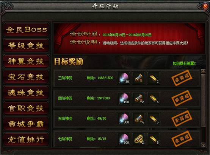
Task: Click the scroll icon in 三阶神羽 row
Action: point(139,78)
